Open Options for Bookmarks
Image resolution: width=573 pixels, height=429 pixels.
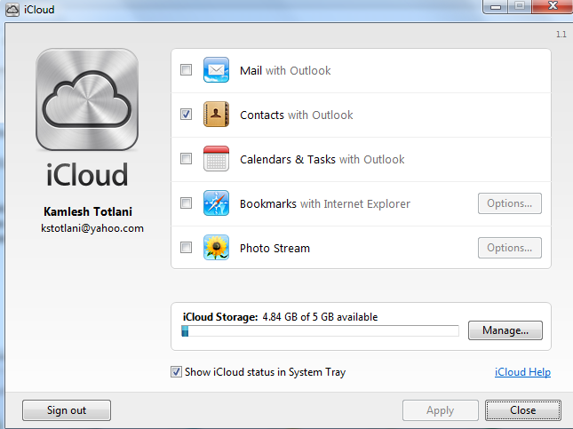(509, 203)
